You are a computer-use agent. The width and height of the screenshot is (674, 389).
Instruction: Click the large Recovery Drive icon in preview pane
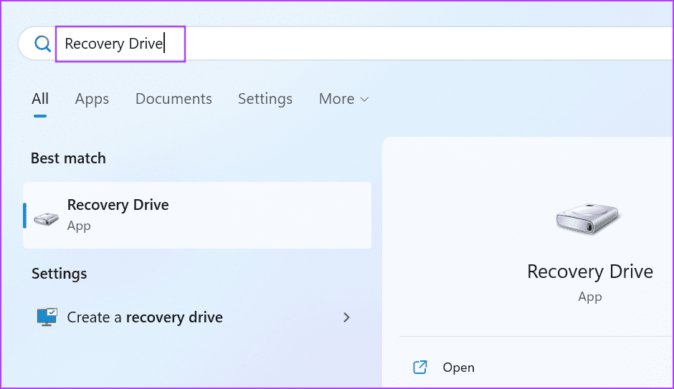[x=587, y=219]
